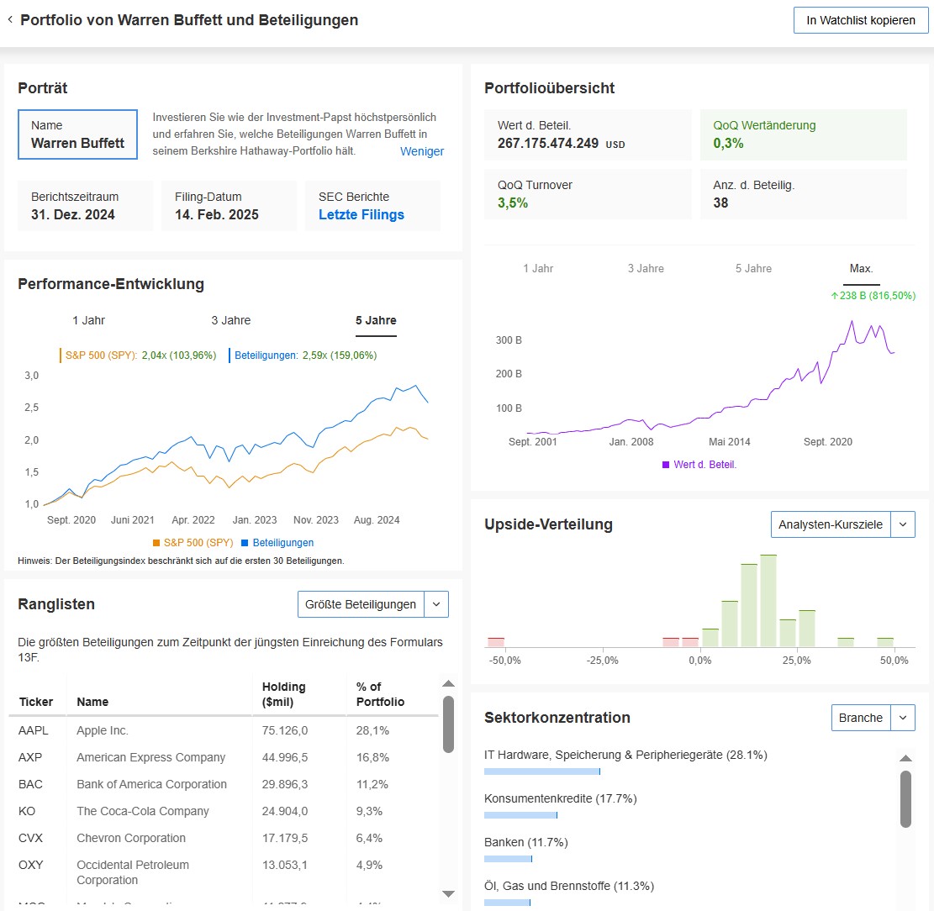Screen dimensions: 934x911
Task: Click 75.126,0 holding value for Apple
Action: [285, 730]
